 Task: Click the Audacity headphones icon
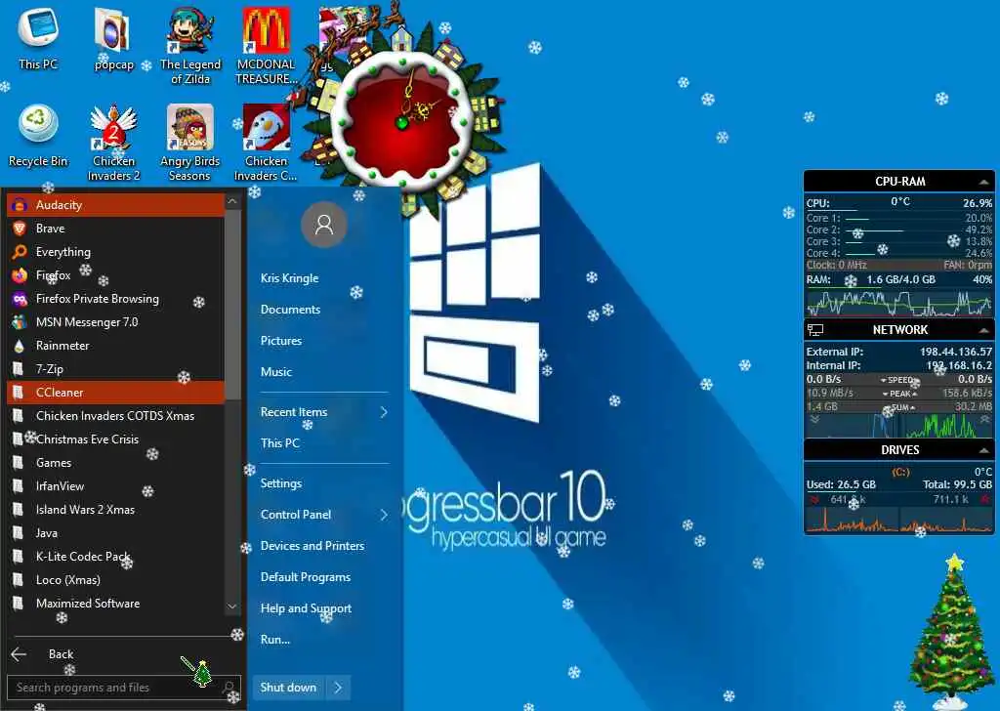(x=20, y=205)
